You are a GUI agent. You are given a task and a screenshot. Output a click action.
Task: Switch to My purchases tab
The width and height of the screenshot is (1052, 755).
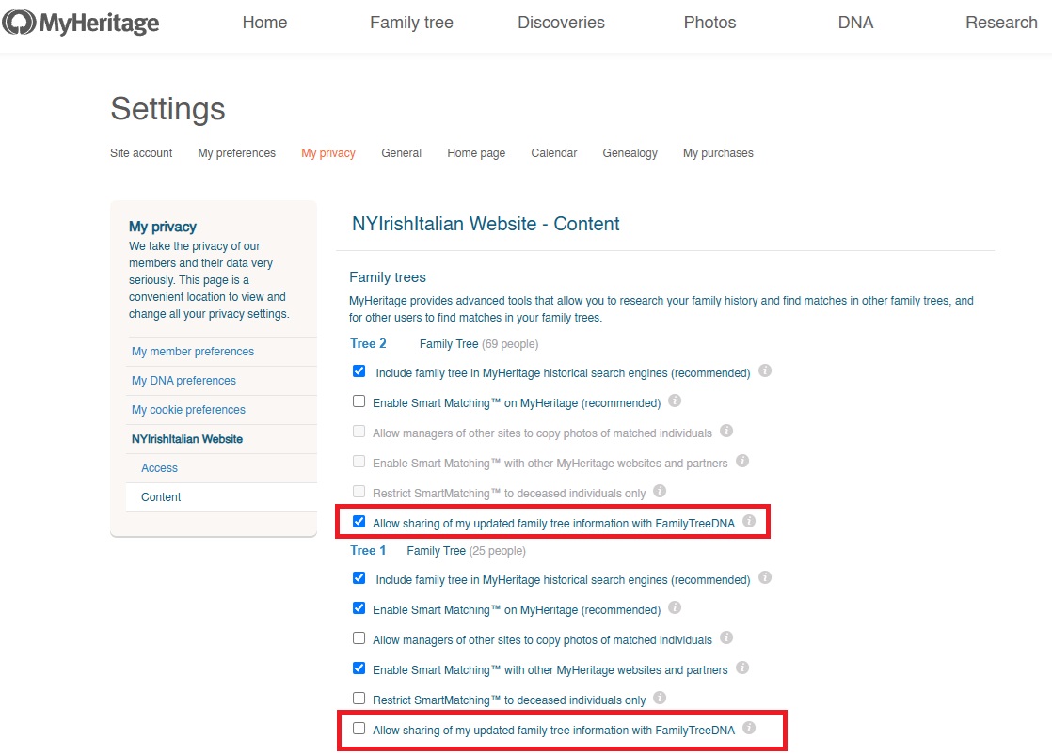718,153
